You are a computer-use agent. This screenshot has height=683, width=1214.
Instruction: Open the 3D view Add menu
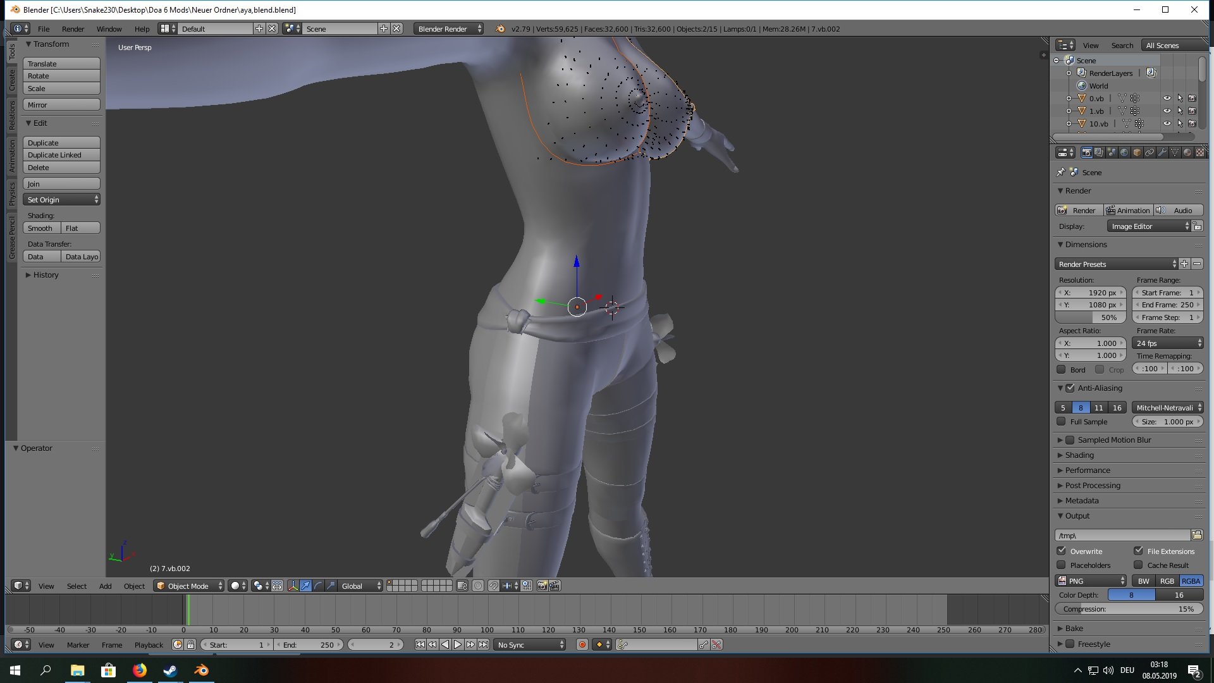point(105,586)
